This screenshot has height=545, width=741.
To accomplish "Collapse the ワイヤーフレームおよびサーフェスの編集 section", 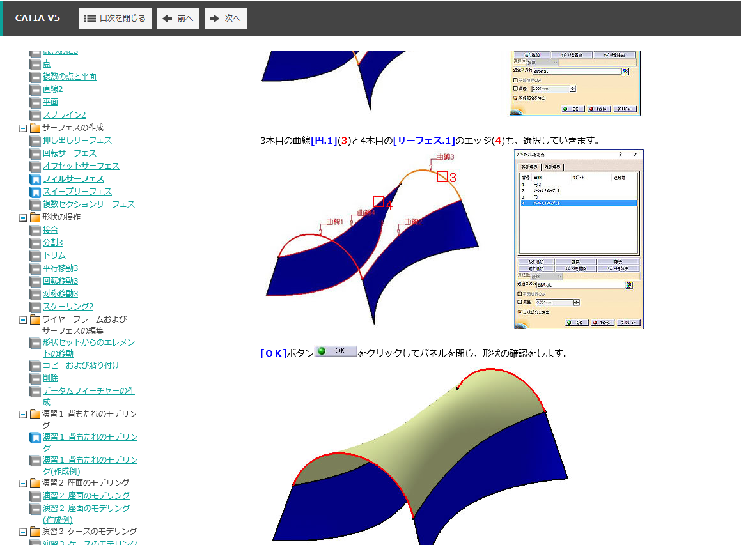I will tap(23, 319).
